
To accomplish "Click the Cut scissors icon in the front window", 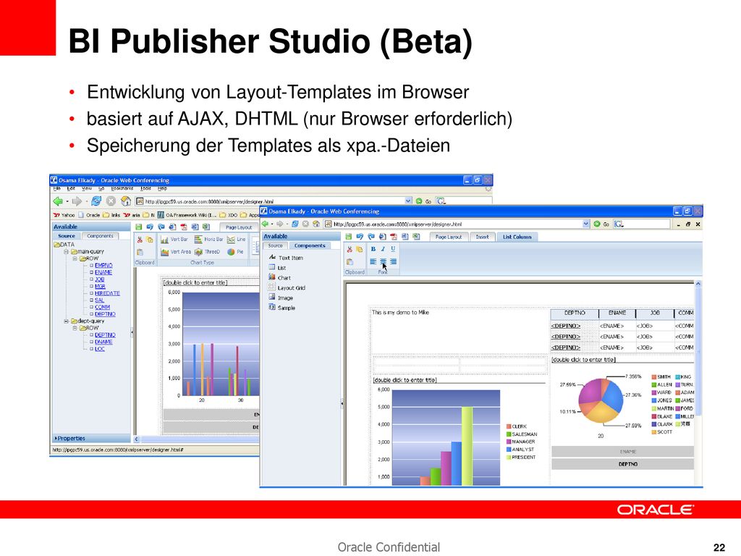I will [x=350, y=249].
